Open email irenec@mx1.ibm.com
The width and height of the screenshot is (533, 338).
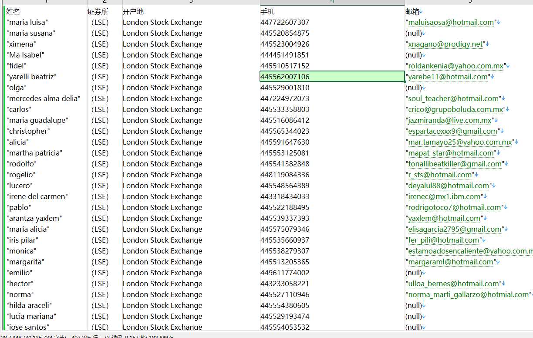point(444,196)
